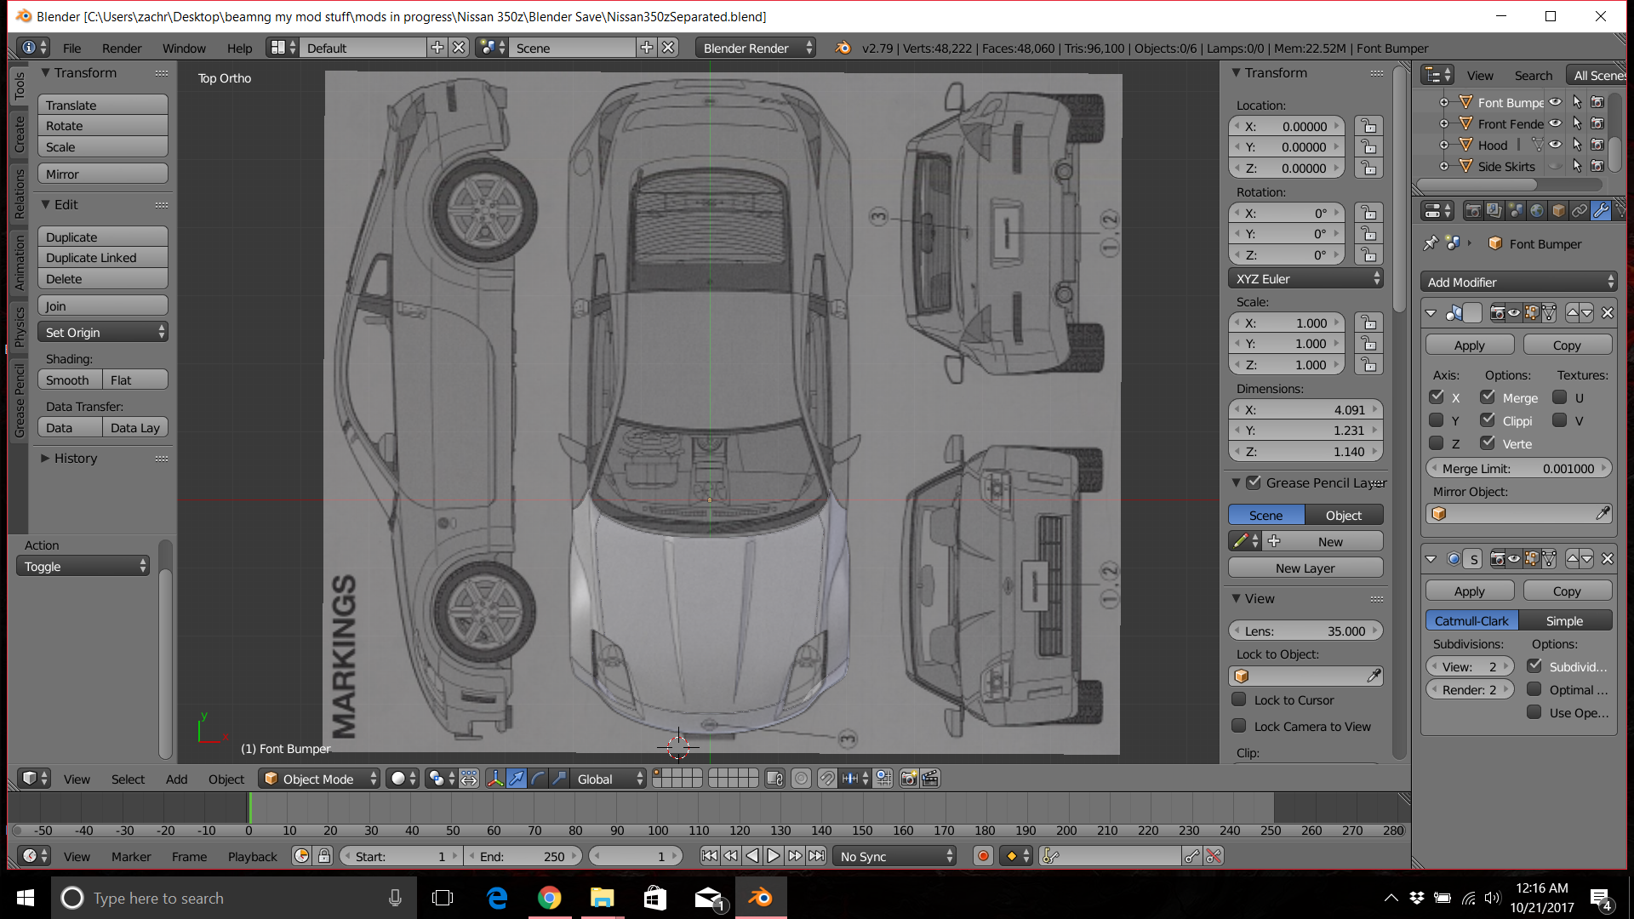Toggle lock object modes icon
1634x919 pixels.
[774, 779]
